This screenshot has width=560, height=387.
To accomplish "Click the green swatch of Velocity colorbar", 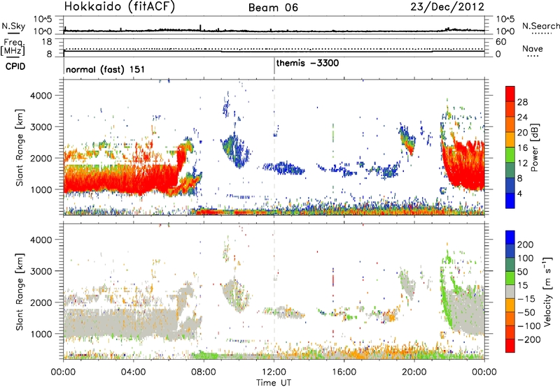I will [x=510, y=278].
